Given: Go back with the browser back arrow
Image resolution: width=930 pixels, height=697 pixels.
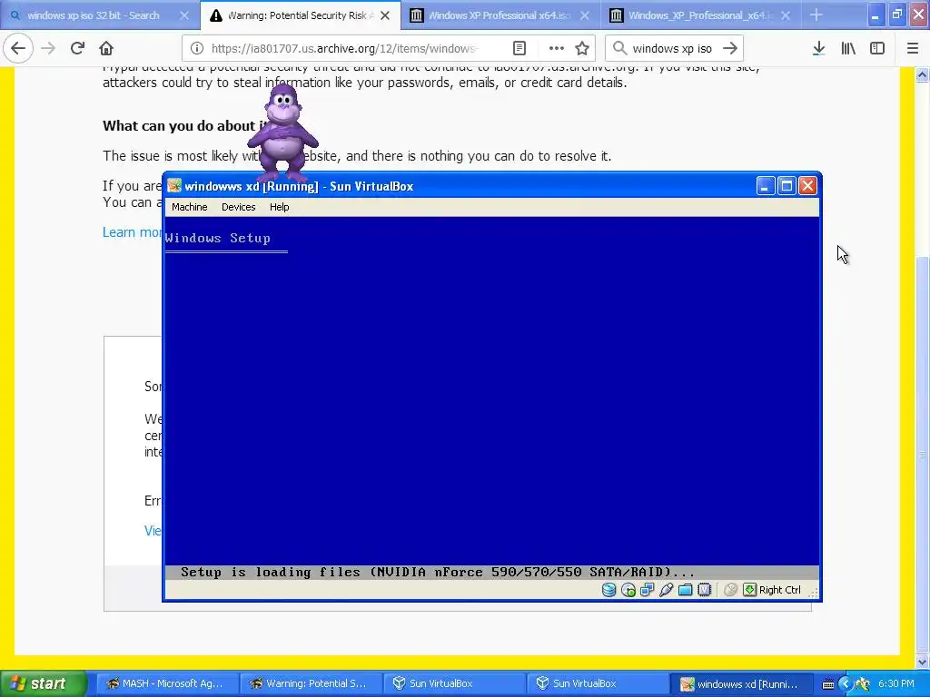Looking at the screenshot, I should click(x=18, y=48).
